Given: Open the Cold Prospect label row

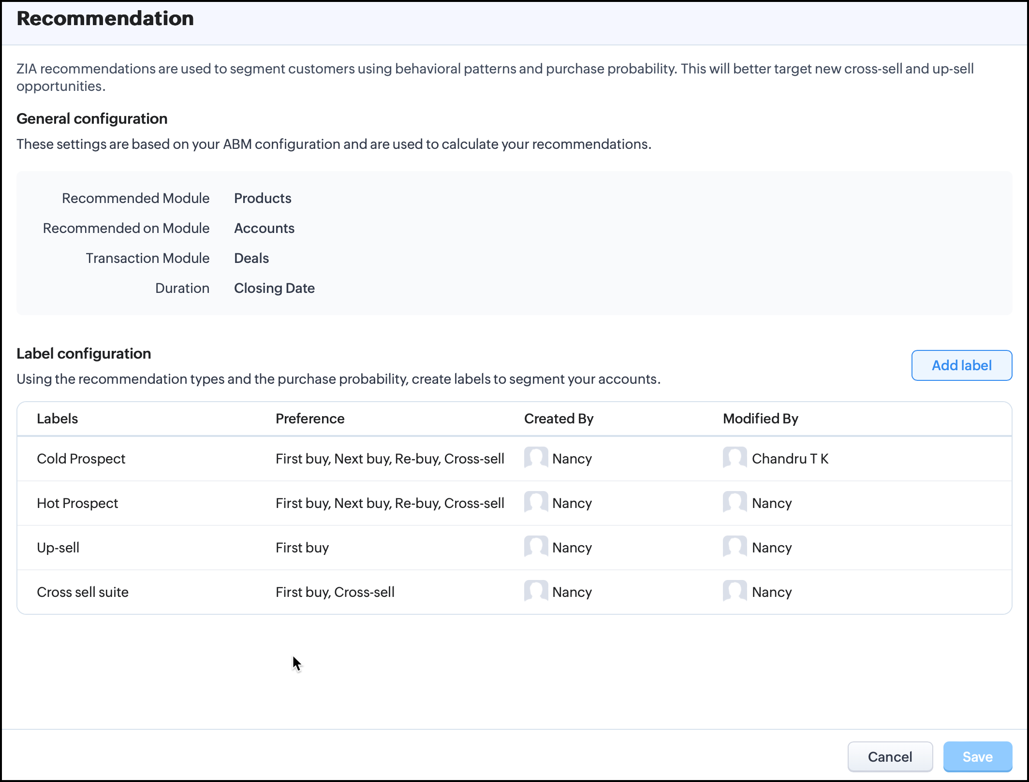Looking at the screenshot, I should coord(81,459).
